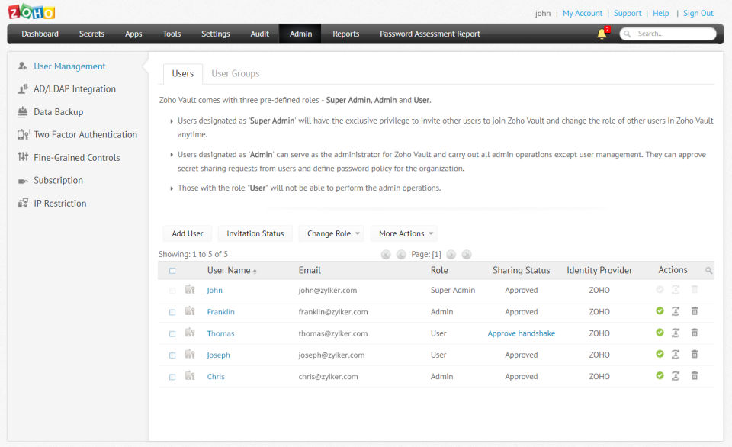Delete user Chris with the trash icon
This screenshot has height=447, width=732.
tap(695, 375)
